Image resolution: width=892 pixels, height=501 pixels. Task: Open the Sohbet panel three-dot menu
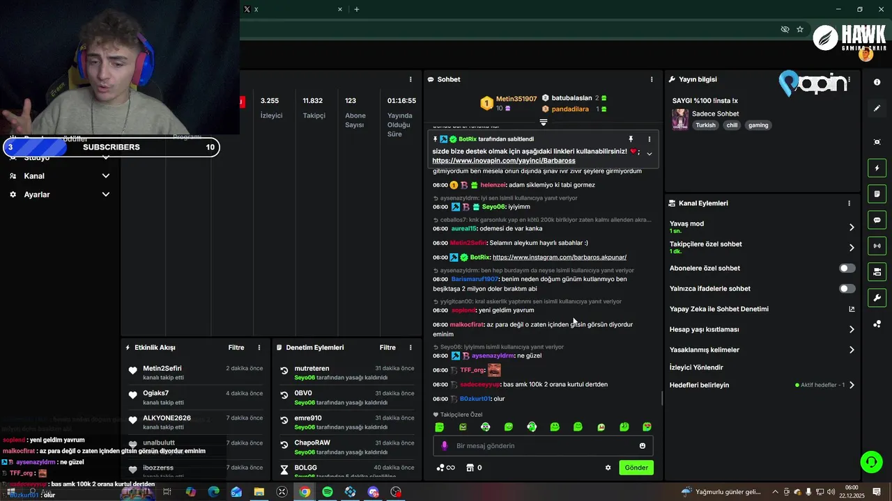652,79
